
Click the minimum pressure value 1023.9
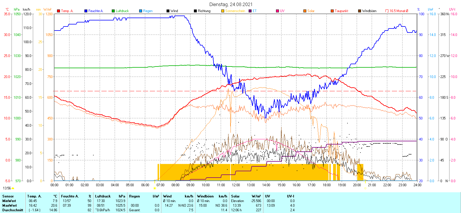tap(120, 201)
